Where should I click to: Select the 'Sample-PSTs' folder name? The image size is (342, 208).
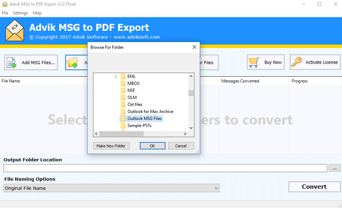pyautogui.click(x=140, y=125)
